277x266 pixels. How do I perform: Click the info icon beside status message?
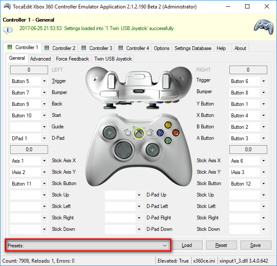click(x=8, y=30)
